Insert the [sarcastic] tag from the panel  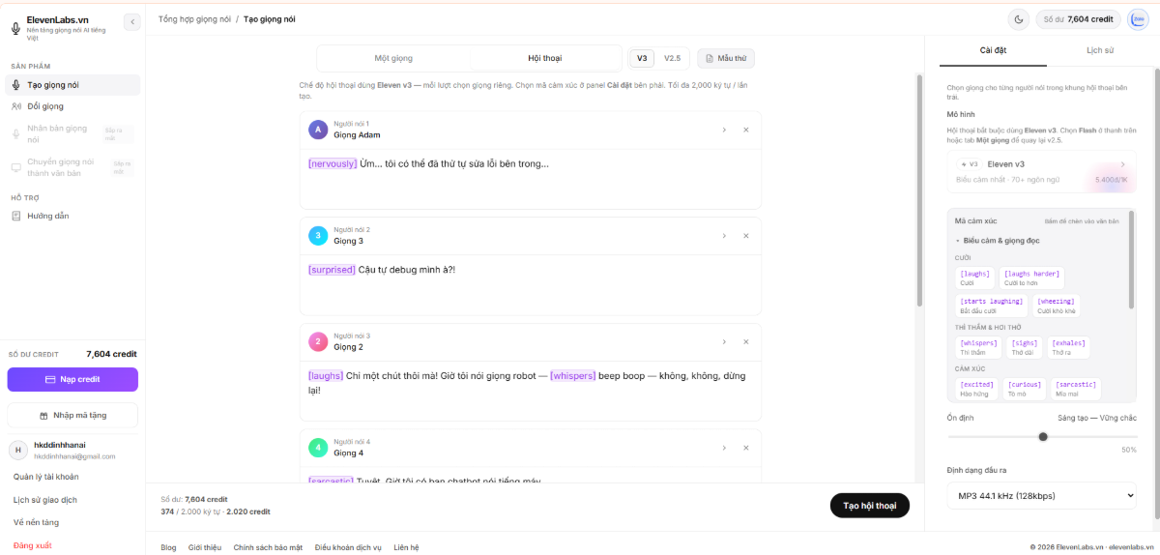(x=1075, y=389)
